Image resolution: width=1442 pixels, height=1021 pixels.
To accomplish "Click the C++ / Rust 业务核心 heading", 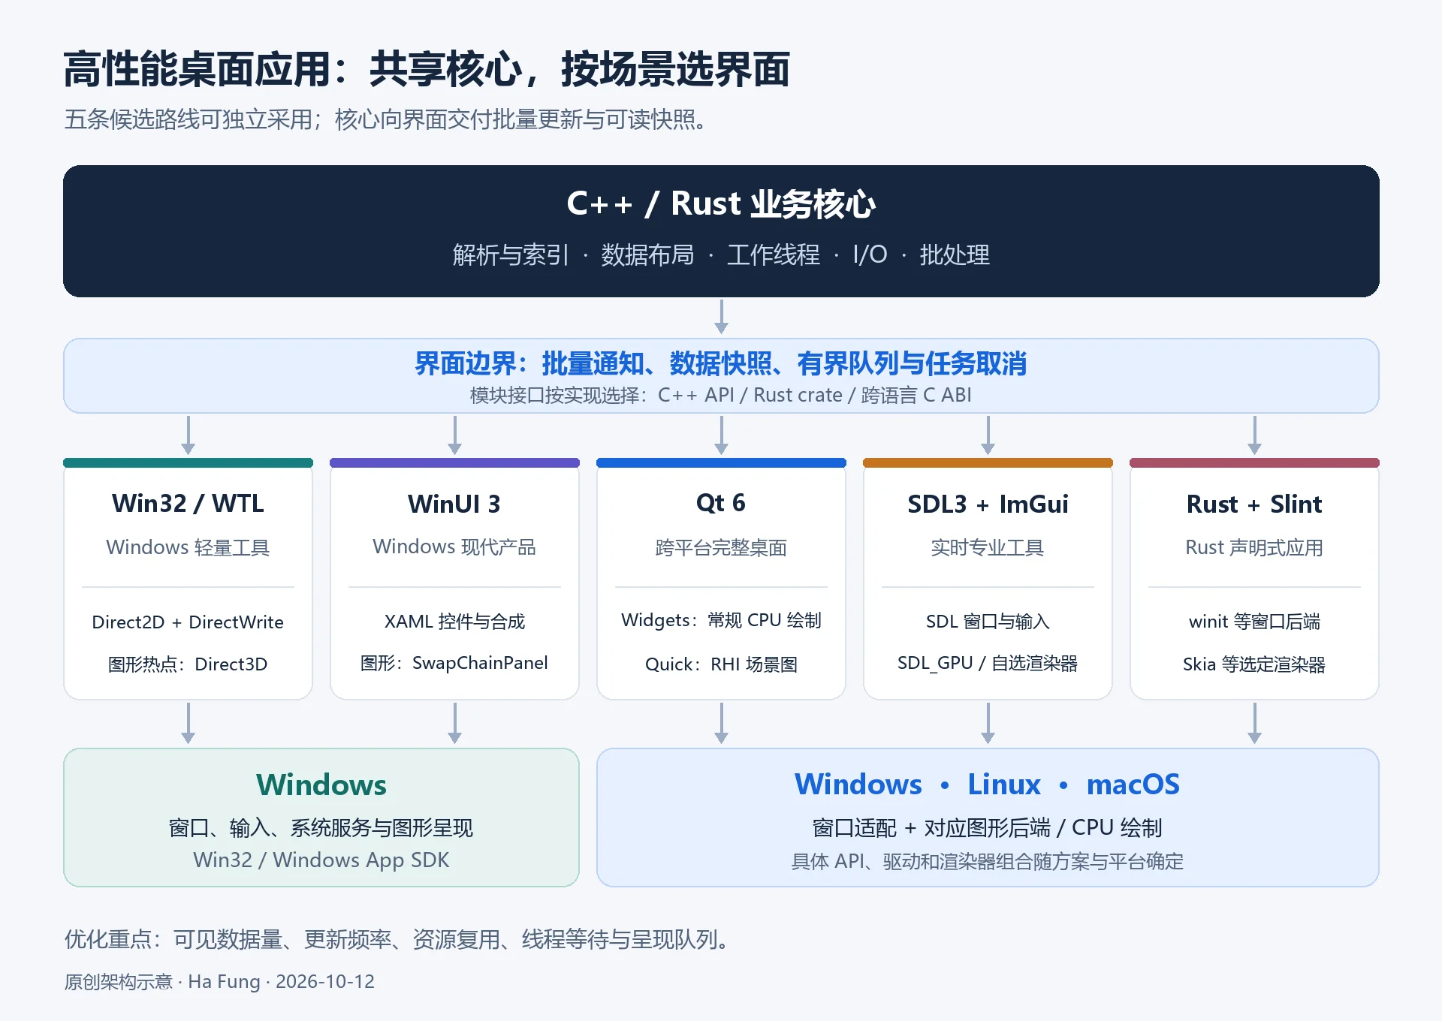I will 721,203.
